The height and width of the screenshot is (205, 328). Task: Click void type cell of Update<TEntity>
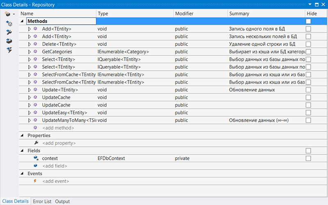(x=102, y=90)
